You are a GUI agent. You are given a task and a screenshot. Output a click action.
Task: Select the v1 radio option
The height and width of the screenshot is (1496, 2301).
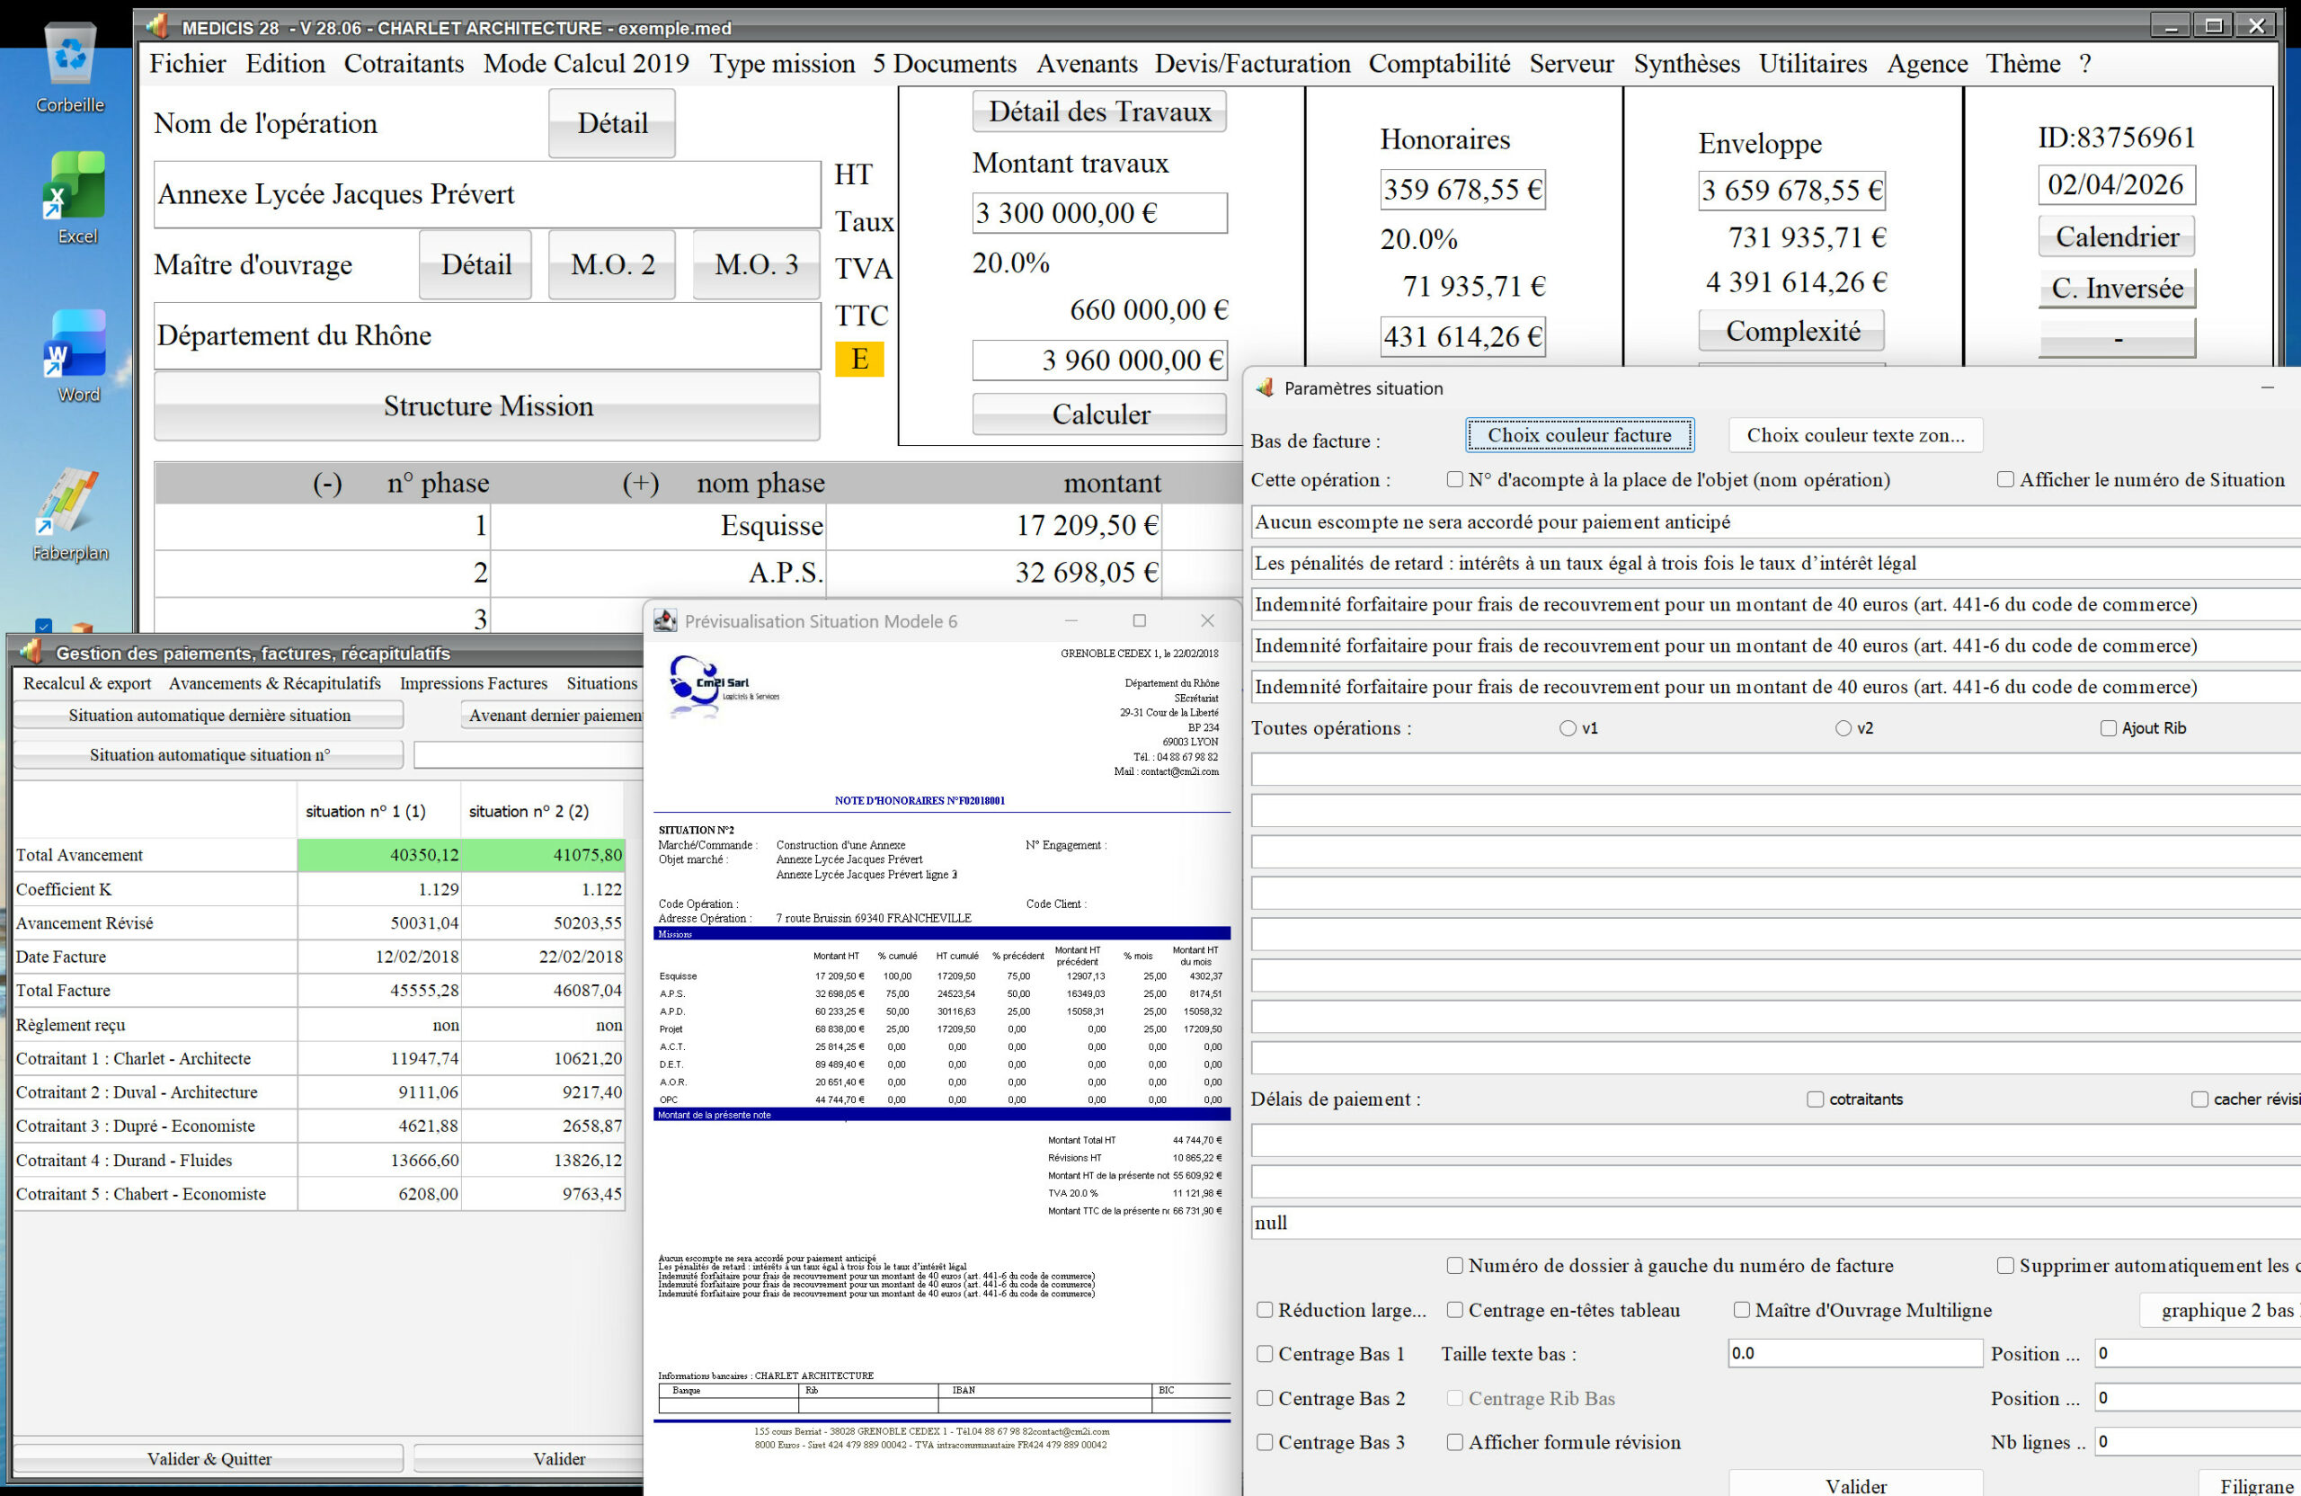[1568, 728]
